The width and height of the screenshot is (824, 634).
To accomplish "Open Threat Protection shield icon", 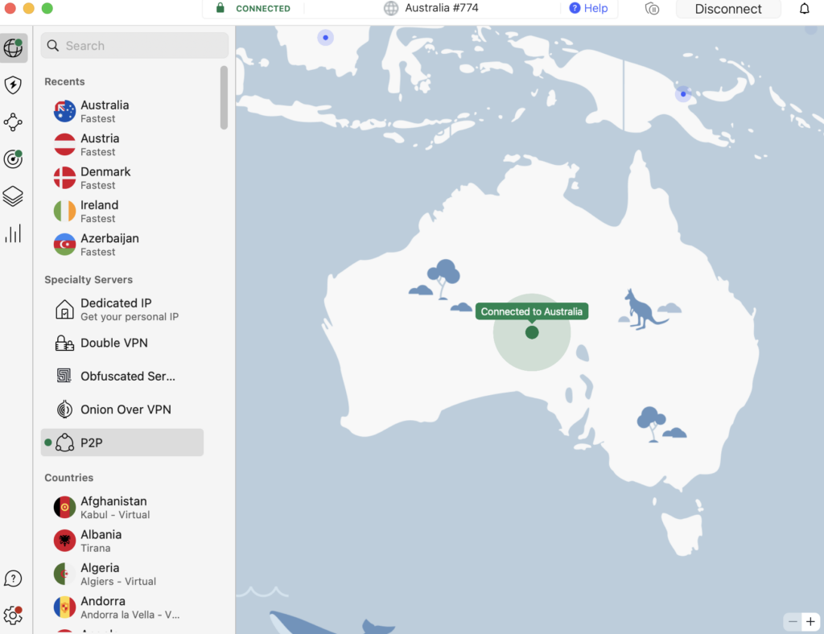I will tap(13, 85).
